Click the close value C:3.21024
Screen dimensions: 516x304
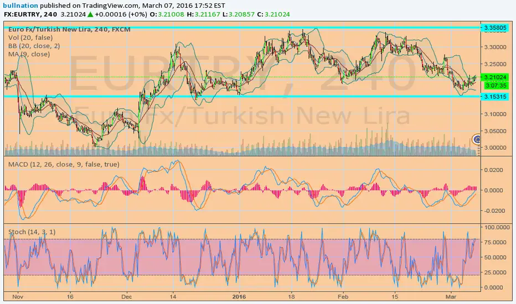click(274, 14)
